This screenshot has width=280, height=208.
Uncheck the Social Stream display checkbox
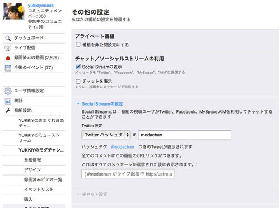[x=78, y=67]
